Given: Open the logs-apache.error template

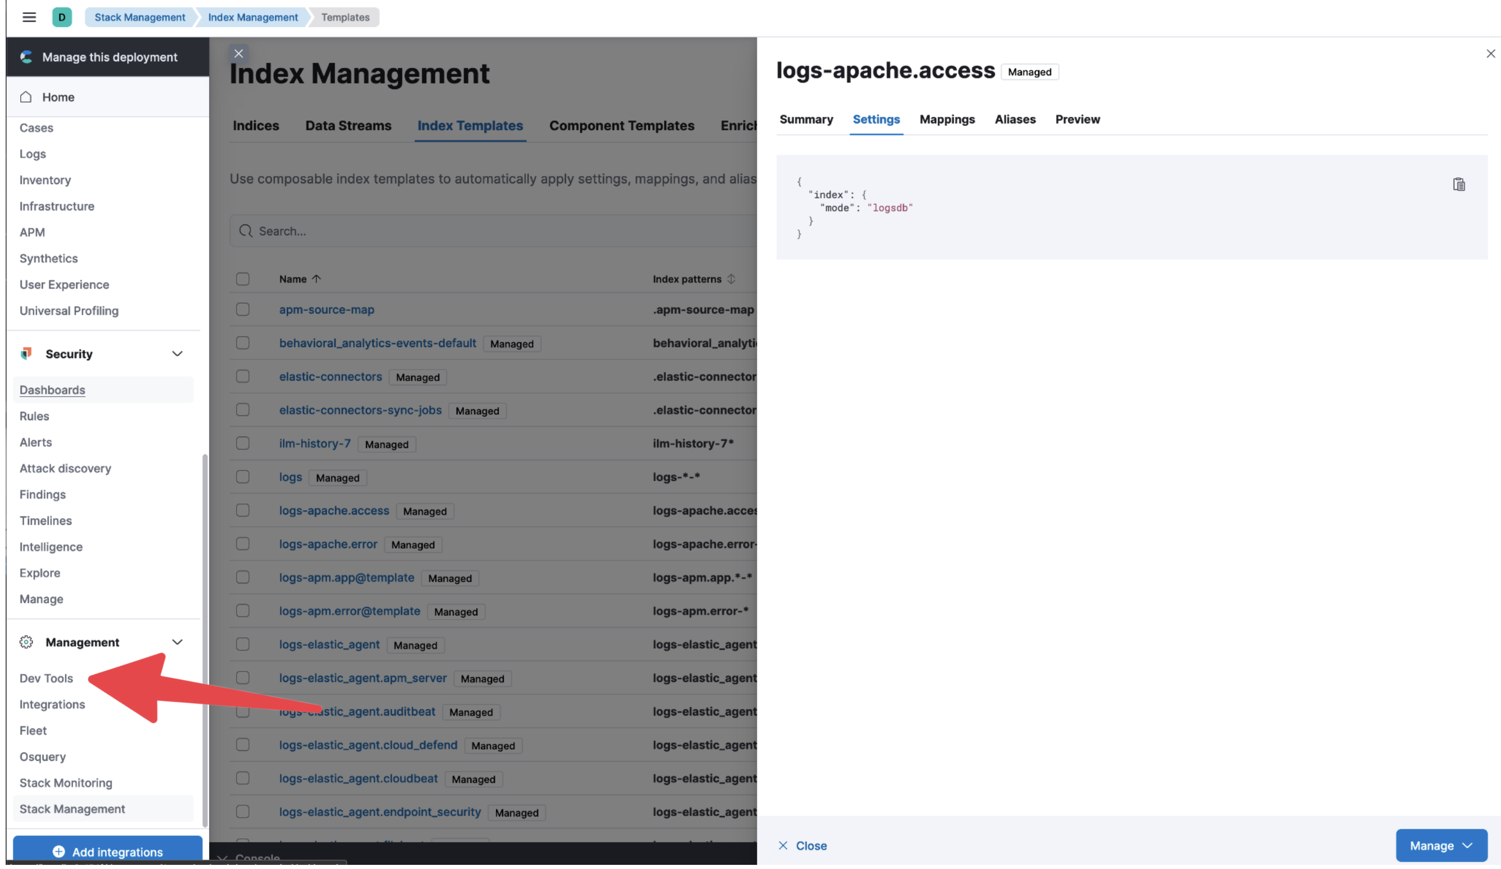Looking at the screenshot, I should 328,544.
